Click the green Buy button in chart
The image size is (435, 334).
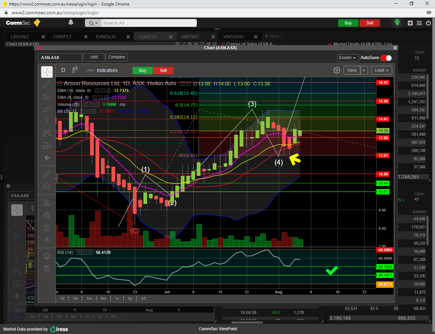pyautogui.click(x=143, y=71)
